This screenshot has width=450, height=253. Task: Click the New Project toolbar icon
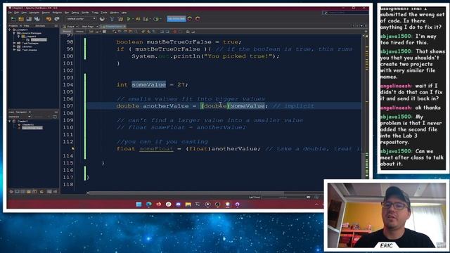[x=21, y=19]
